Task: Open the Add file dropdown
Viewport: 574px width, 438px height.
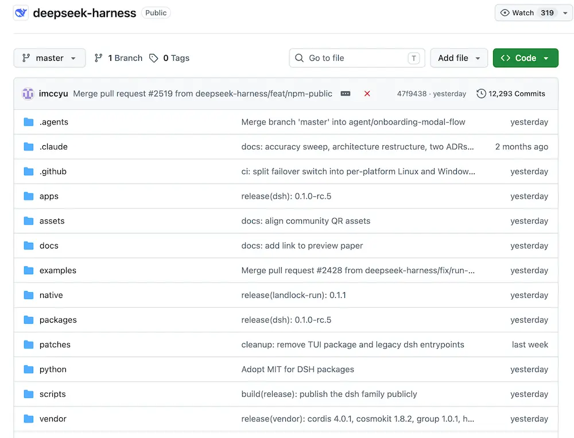Action: [459, 58]
